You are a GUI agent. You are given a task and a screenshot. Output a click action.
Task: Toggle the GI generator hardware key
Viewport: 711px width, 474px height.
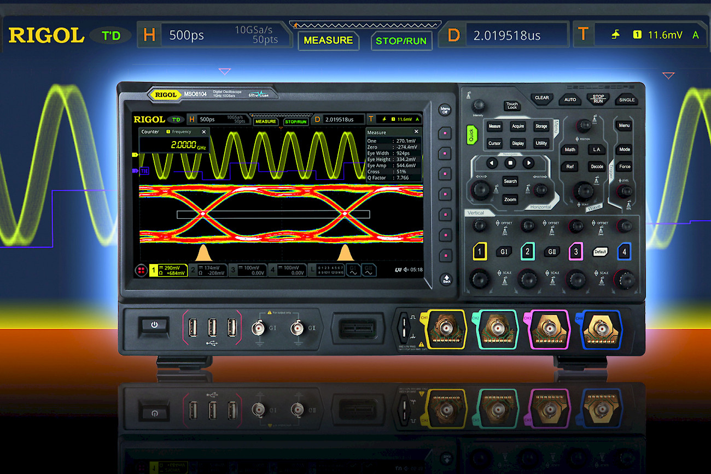(504, 251)
